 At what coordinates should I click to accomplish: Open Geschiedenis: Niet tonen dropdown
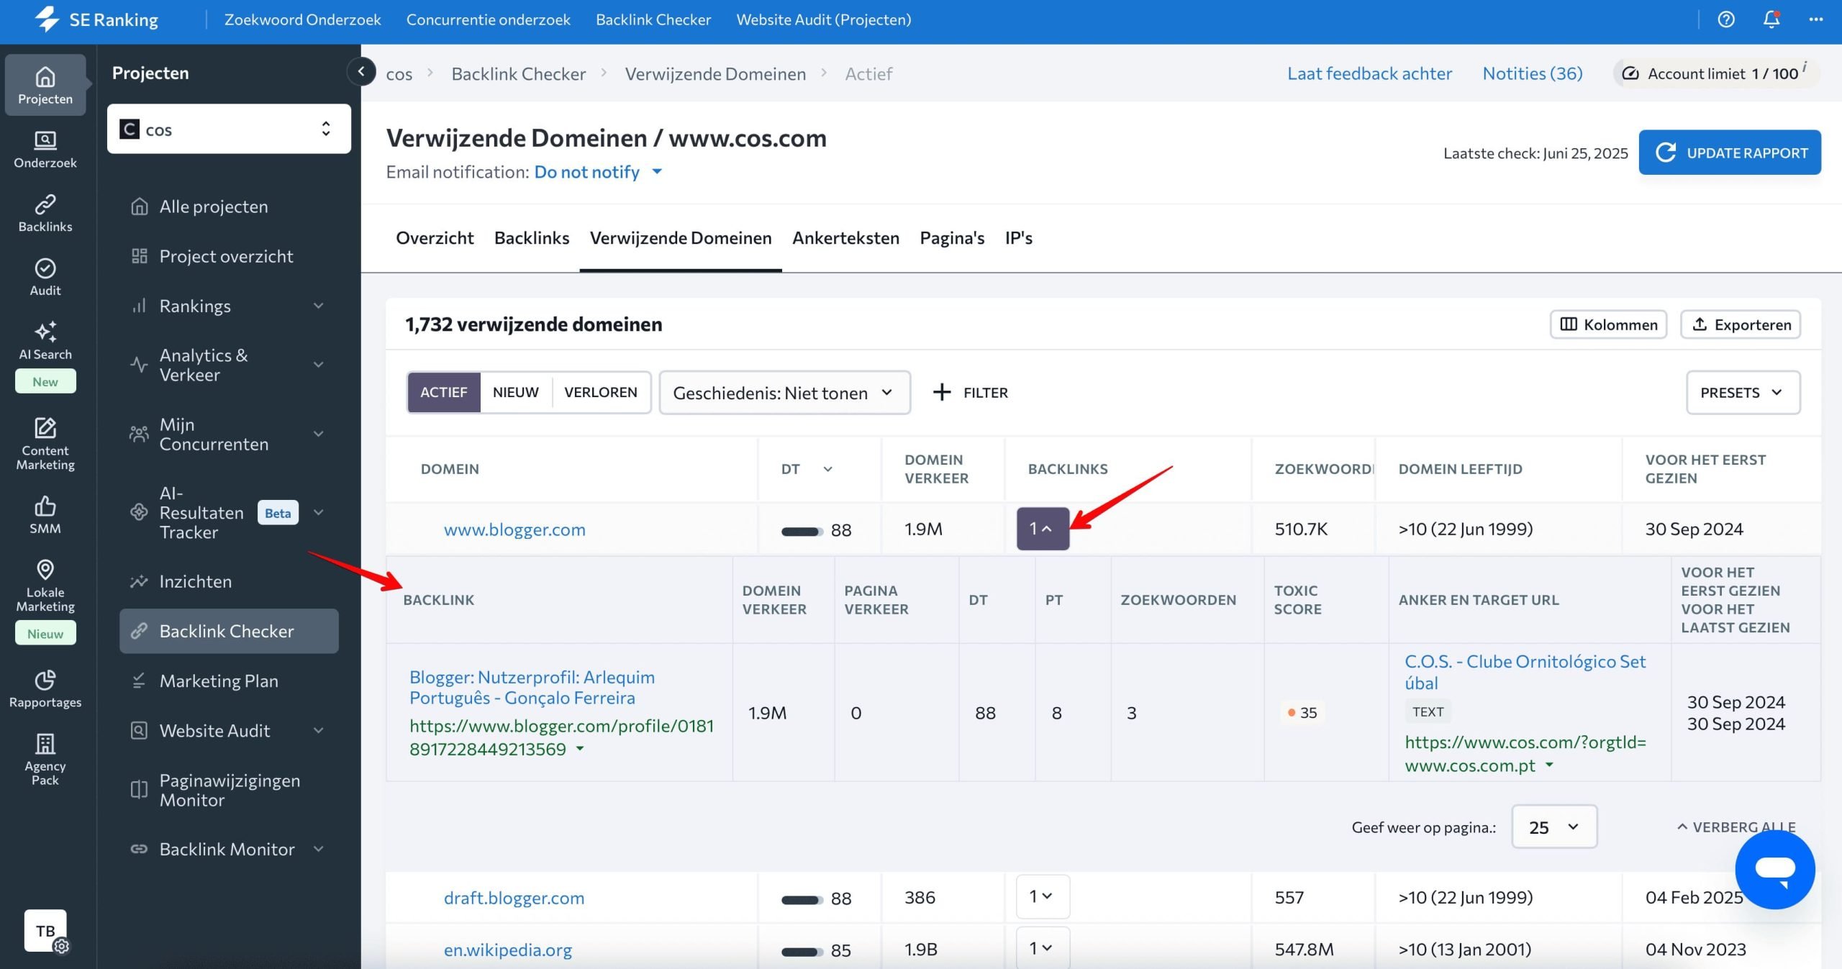pyautogui.click(x=785, y=392)
